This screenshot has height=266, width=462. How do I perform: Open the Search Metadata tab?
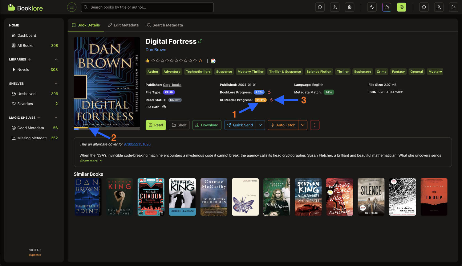[165, 25]
